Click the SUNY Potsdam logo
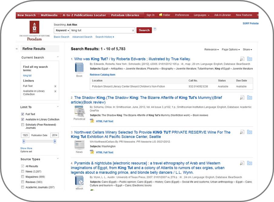 pyautogui.click(x=35, y=31)
